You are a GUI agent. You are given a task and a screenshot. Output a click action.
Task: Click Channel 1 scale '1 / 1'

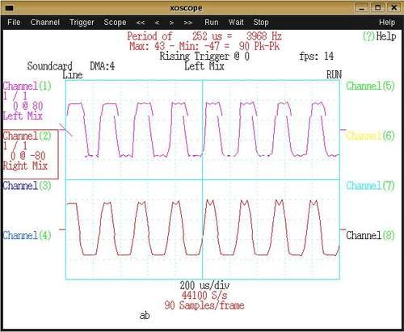click(15, 96)
